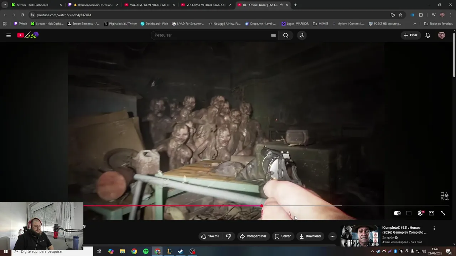Bookmark this page with star icon
The image size is (456, 256).
coord(400,15)
